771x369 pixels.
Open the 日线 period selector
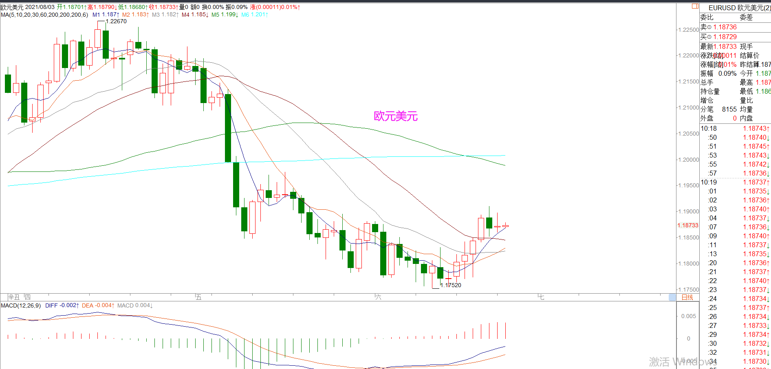coord(687,297)
